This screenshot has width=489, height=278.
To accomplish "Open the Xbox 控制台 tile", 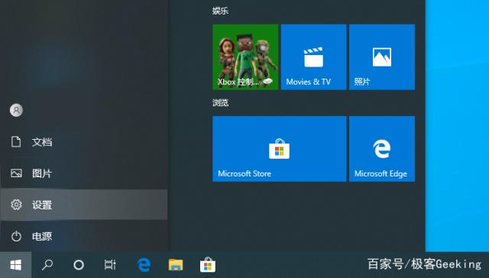I will [x=245, y=57].
